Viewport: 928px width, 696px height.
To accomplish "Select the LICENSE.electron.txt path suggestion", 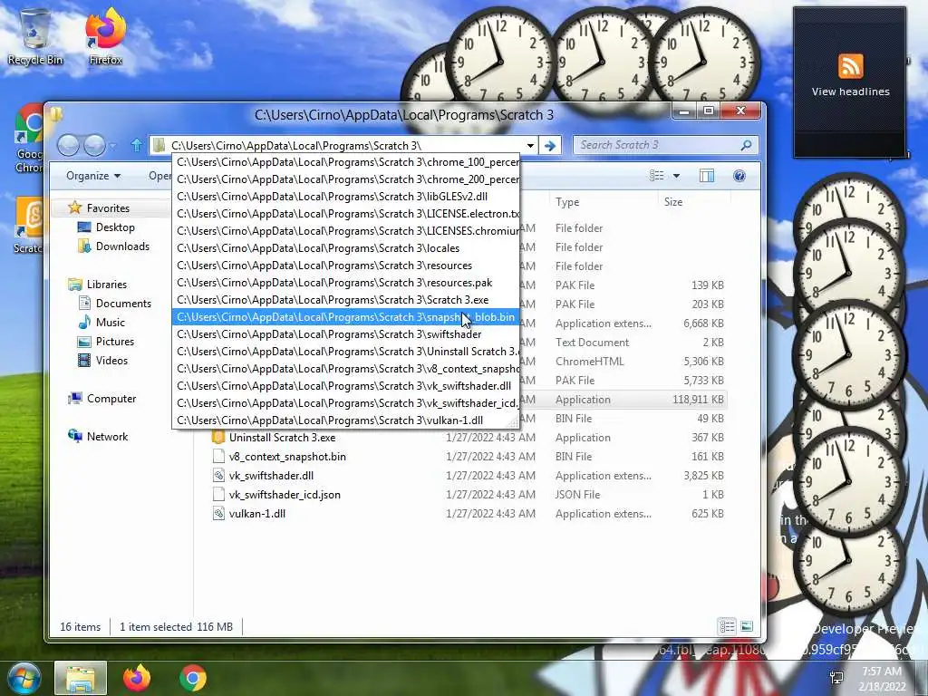I will (x=346, y=214).
